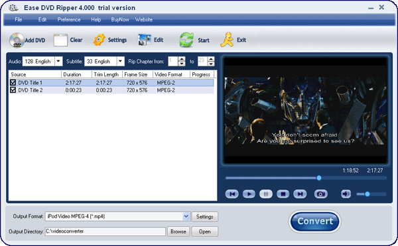
Task: Click Clear label in toolbar
Action: [76, 40]
